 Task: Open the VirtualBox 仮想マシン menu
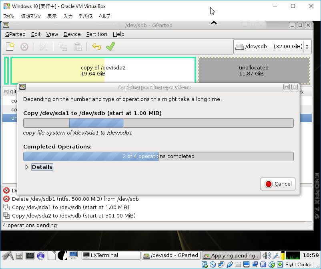31,16
